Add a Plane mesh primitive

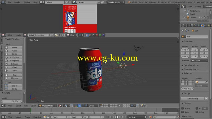pyautogui.click(x=13, y=48)
